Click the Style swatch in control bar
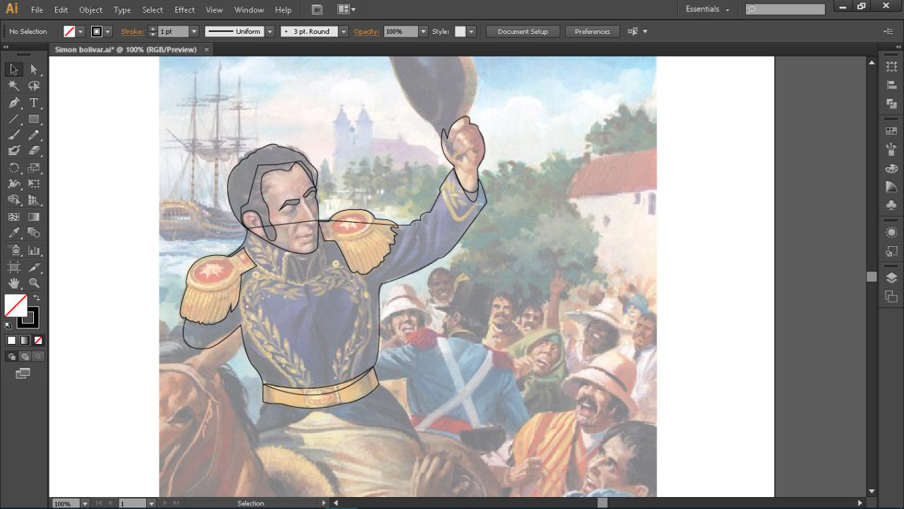 (x=460, y=32)
